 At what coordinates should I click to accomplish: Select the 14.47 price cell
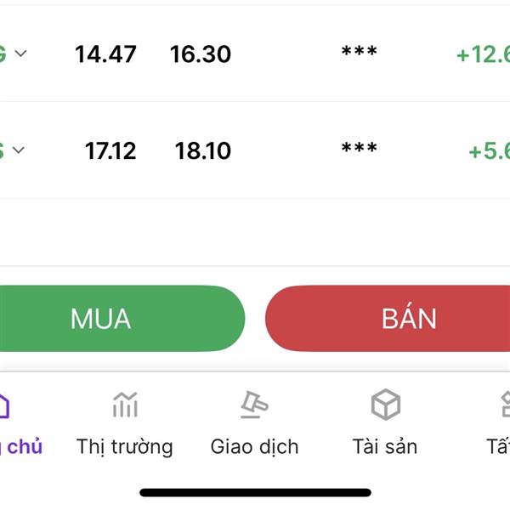pos(105,54)
